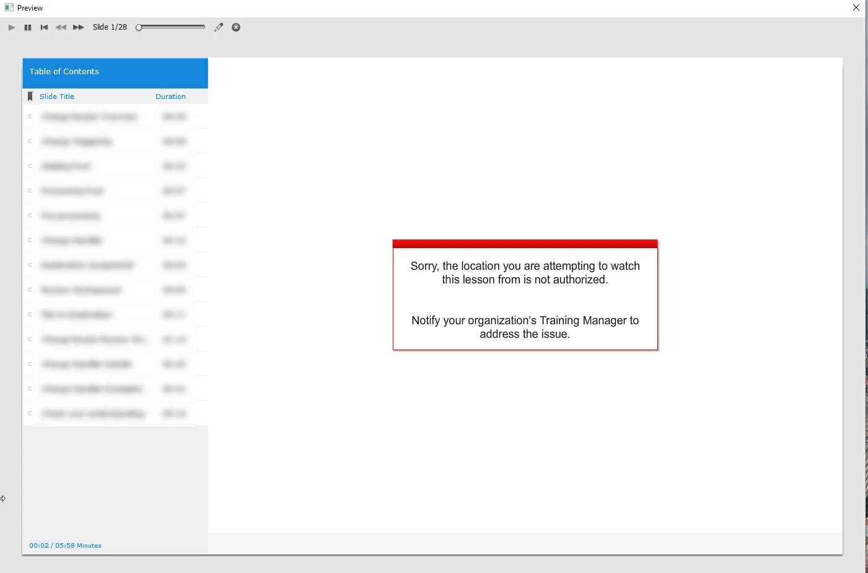The height and width of the screenshot is (573, 868).
Task: Start playback with the Play button
Action: pos(11,27)
